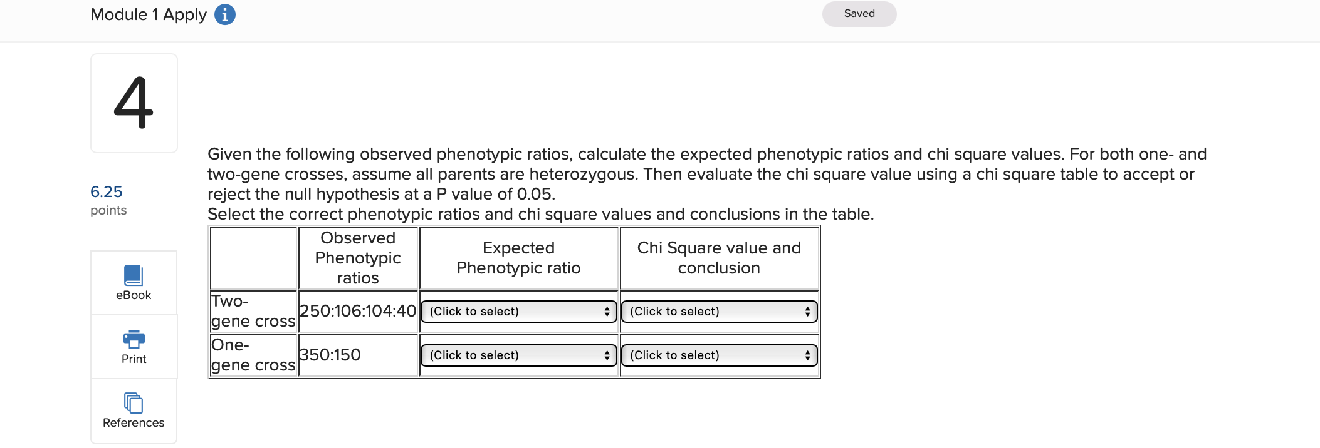Click the blue info icon beside Module 1 Apply

point(225,14)
